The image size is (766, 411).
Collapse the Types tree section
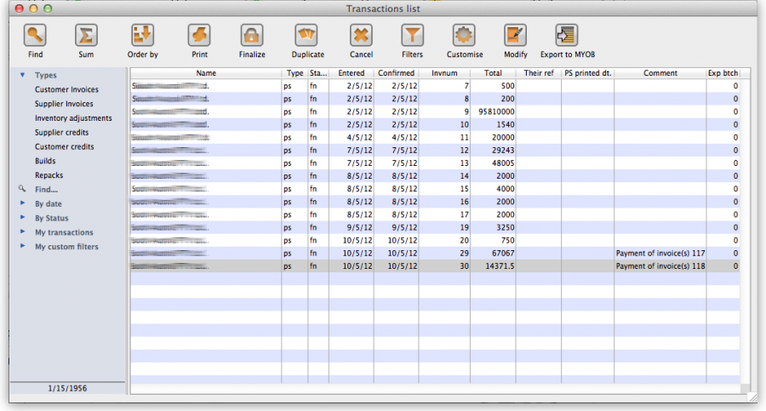23,76
